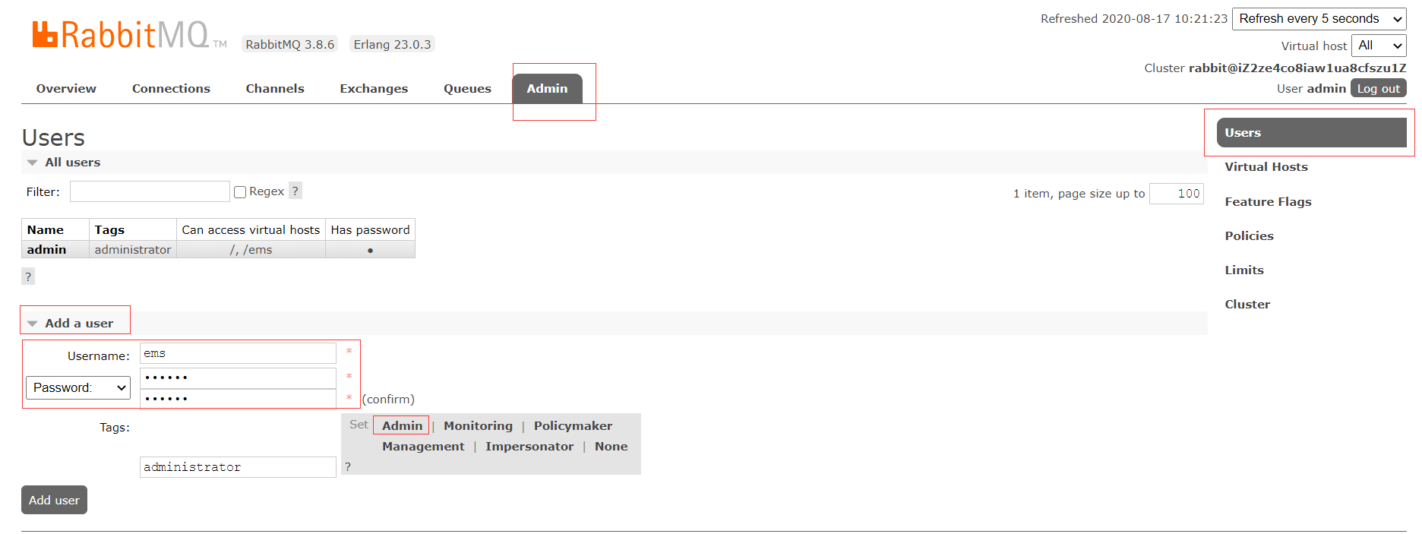Screen dimensions: 1422x534
Task: Focus the Username input field
Action: pyautogui.click(x=238, y=353)
